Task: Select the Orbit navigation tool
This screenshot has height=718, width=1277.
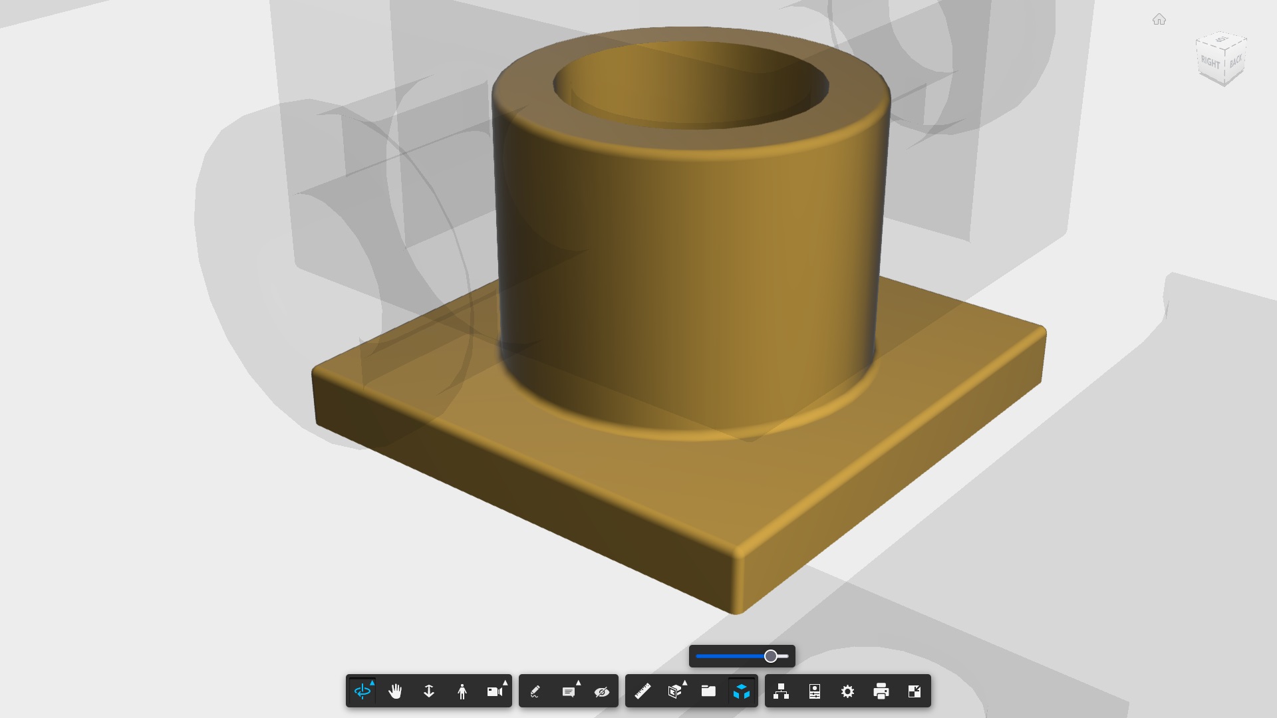Action: click(x=362, y=691)
